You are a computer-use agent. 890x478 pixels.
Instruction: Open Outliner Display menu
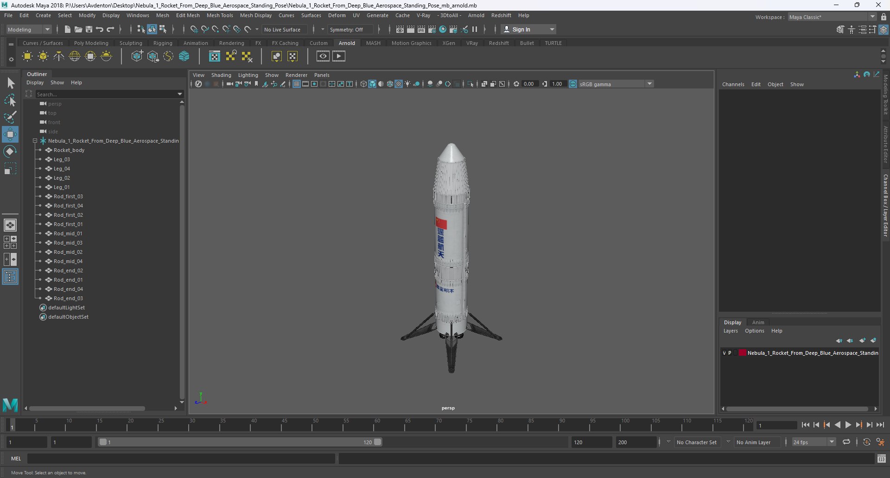pyautogui.click(x=35, y=82)
